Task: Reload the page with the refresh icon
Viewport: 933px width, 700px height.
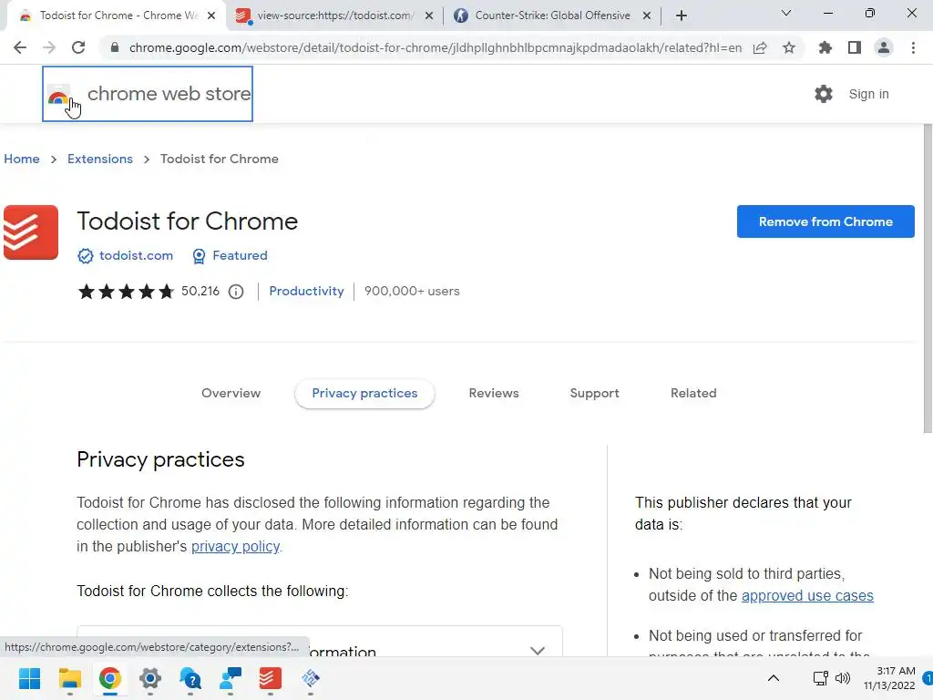Action: point(78,47)
